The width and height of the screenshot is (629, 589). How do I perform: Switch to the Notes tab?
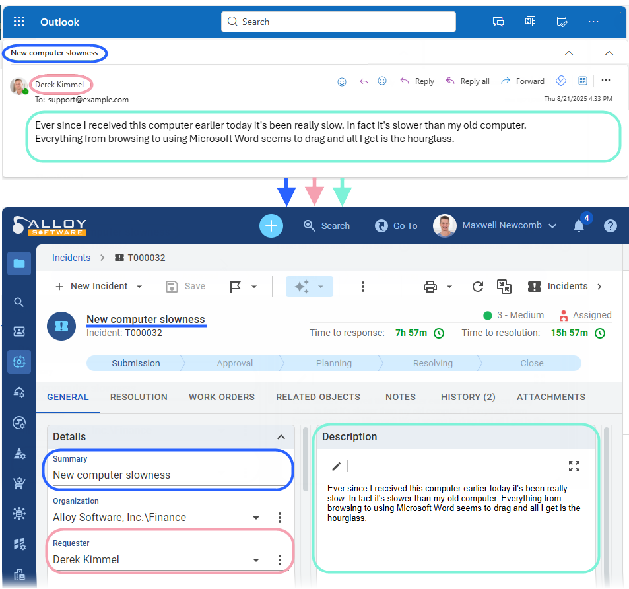coord(400,397)
